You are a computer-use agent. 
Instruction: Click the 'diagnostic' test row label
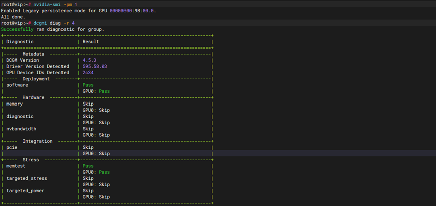click(20, 116)
